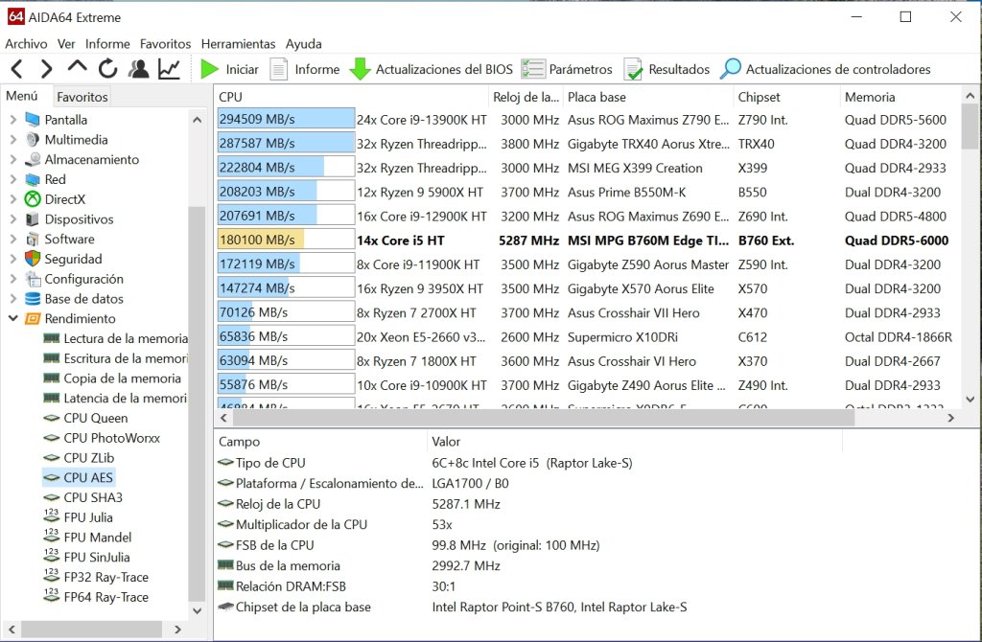Sort by the Reloj de la... column header
Screen dimensions: 982x642
click(x=526, y=97)
